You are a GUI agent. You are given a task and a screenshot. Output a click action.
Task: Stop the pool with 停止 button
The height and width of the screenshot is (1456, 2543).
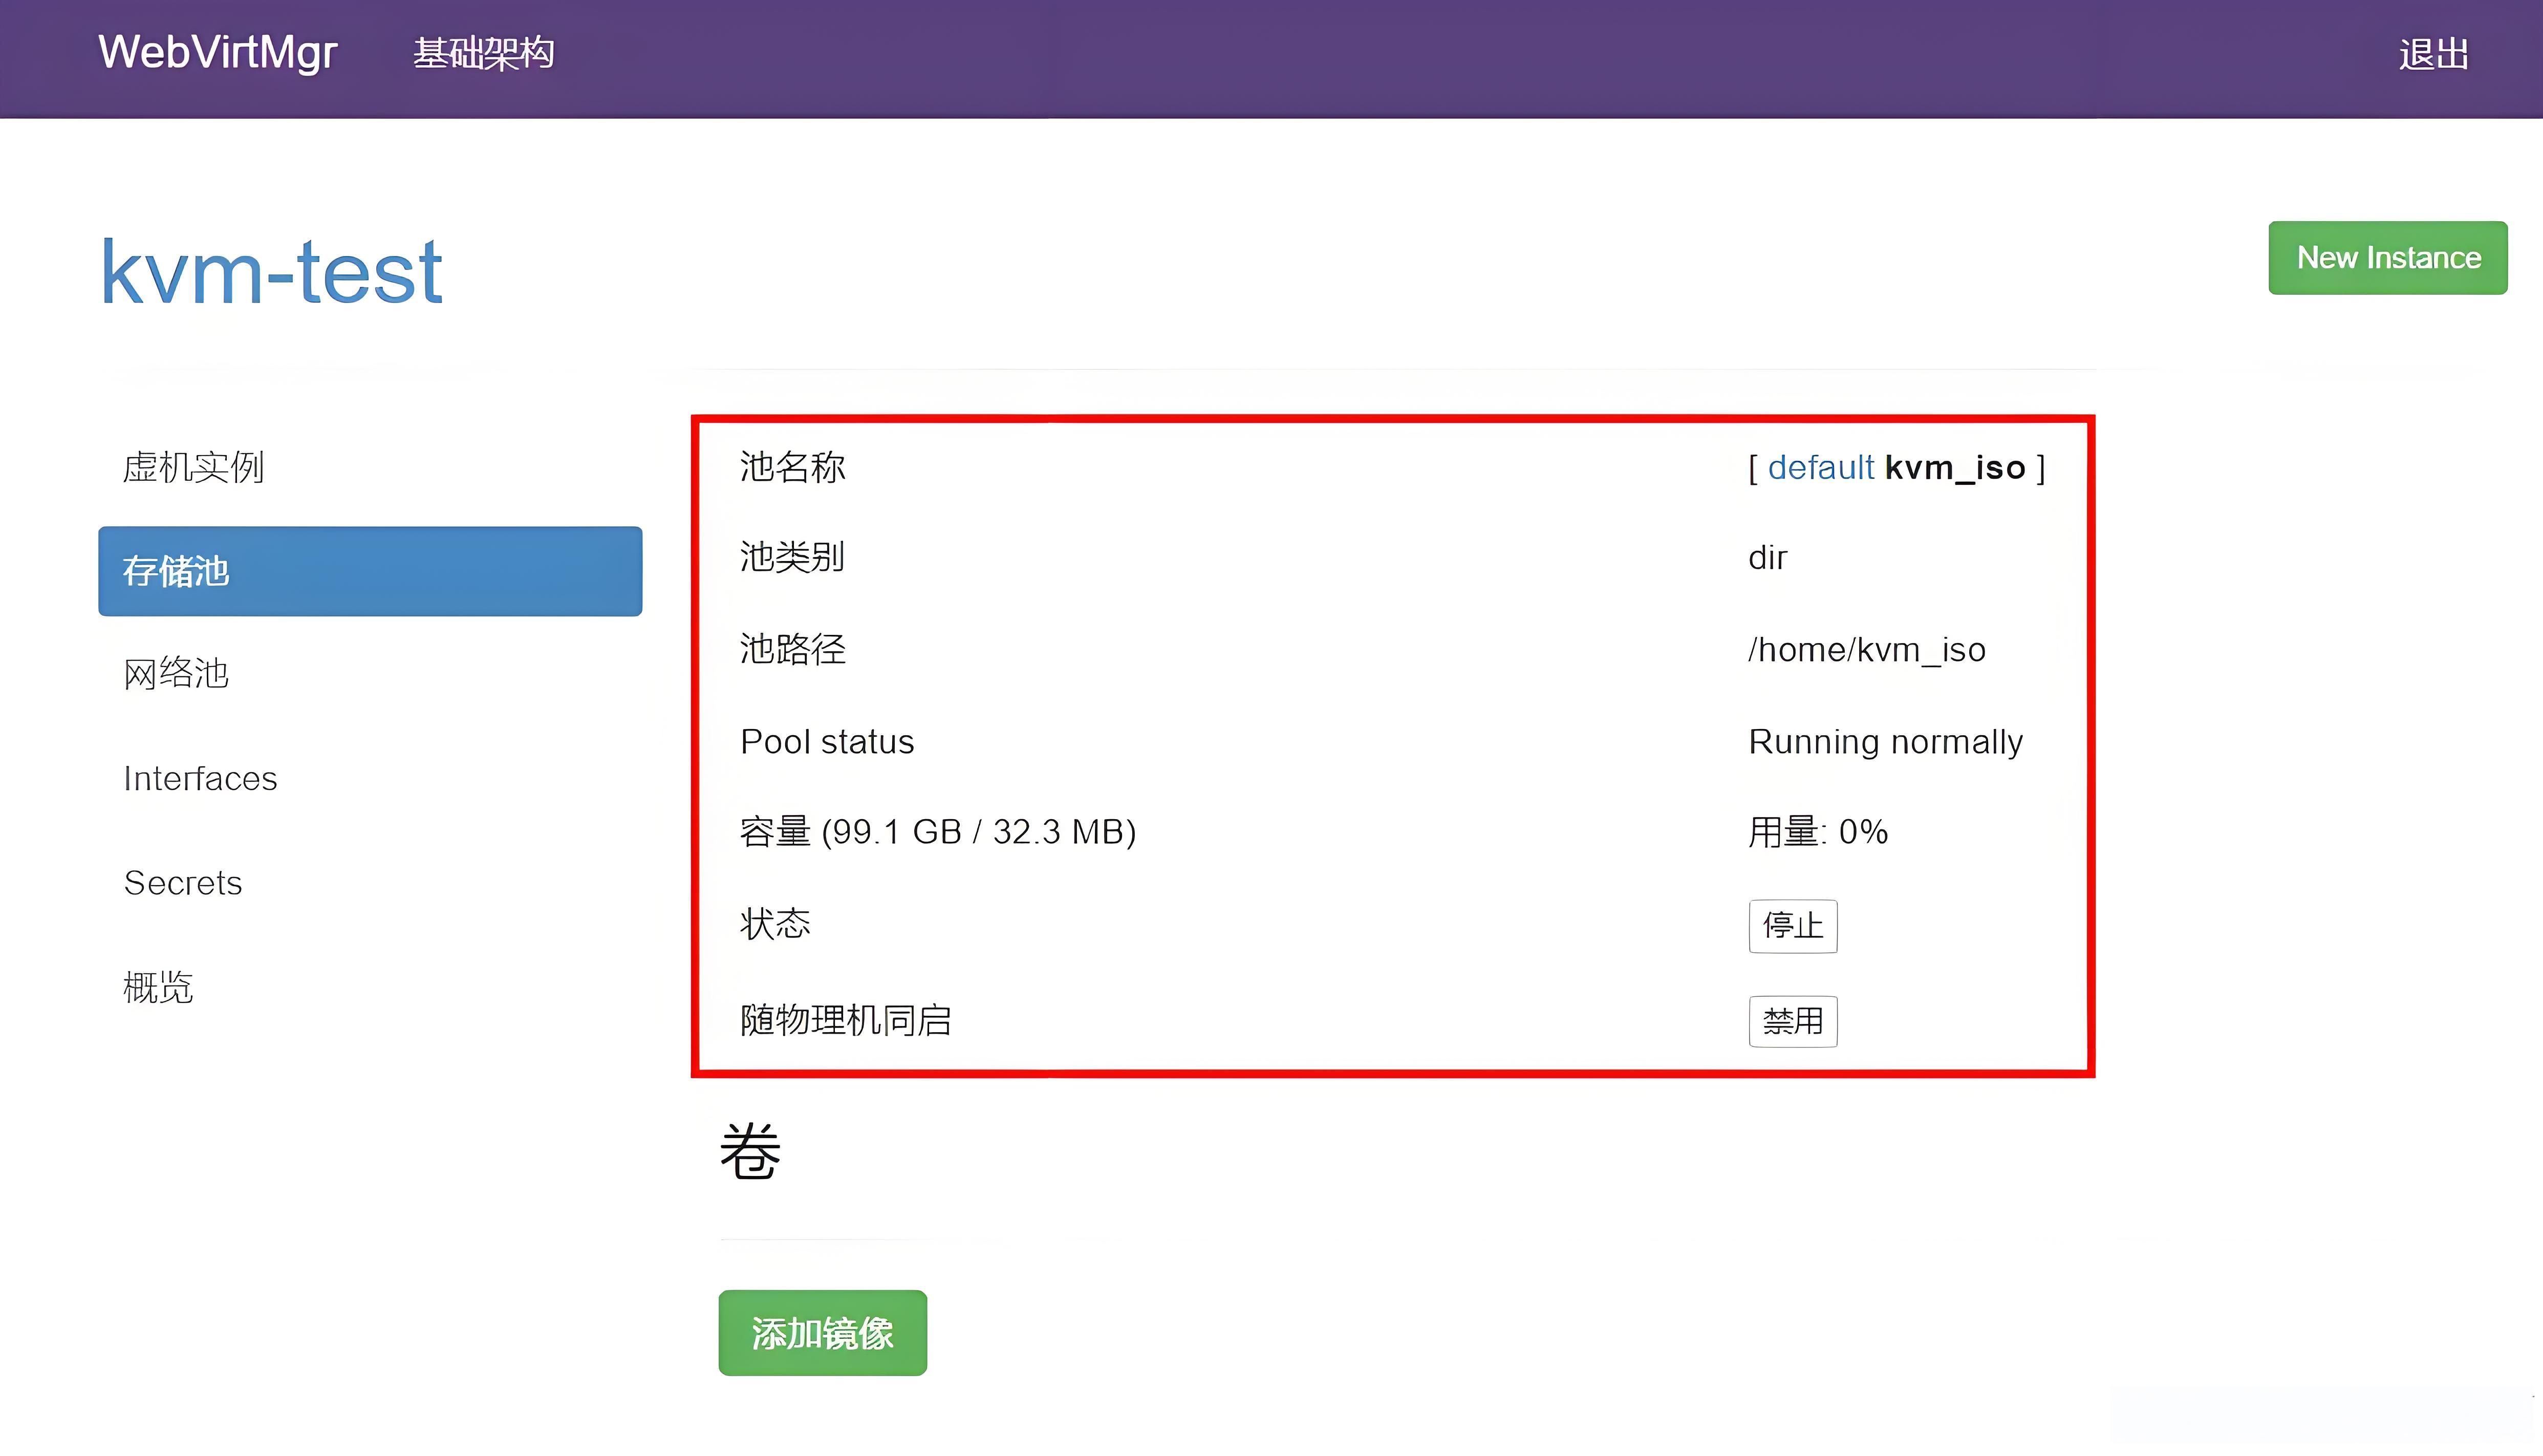1793,926
